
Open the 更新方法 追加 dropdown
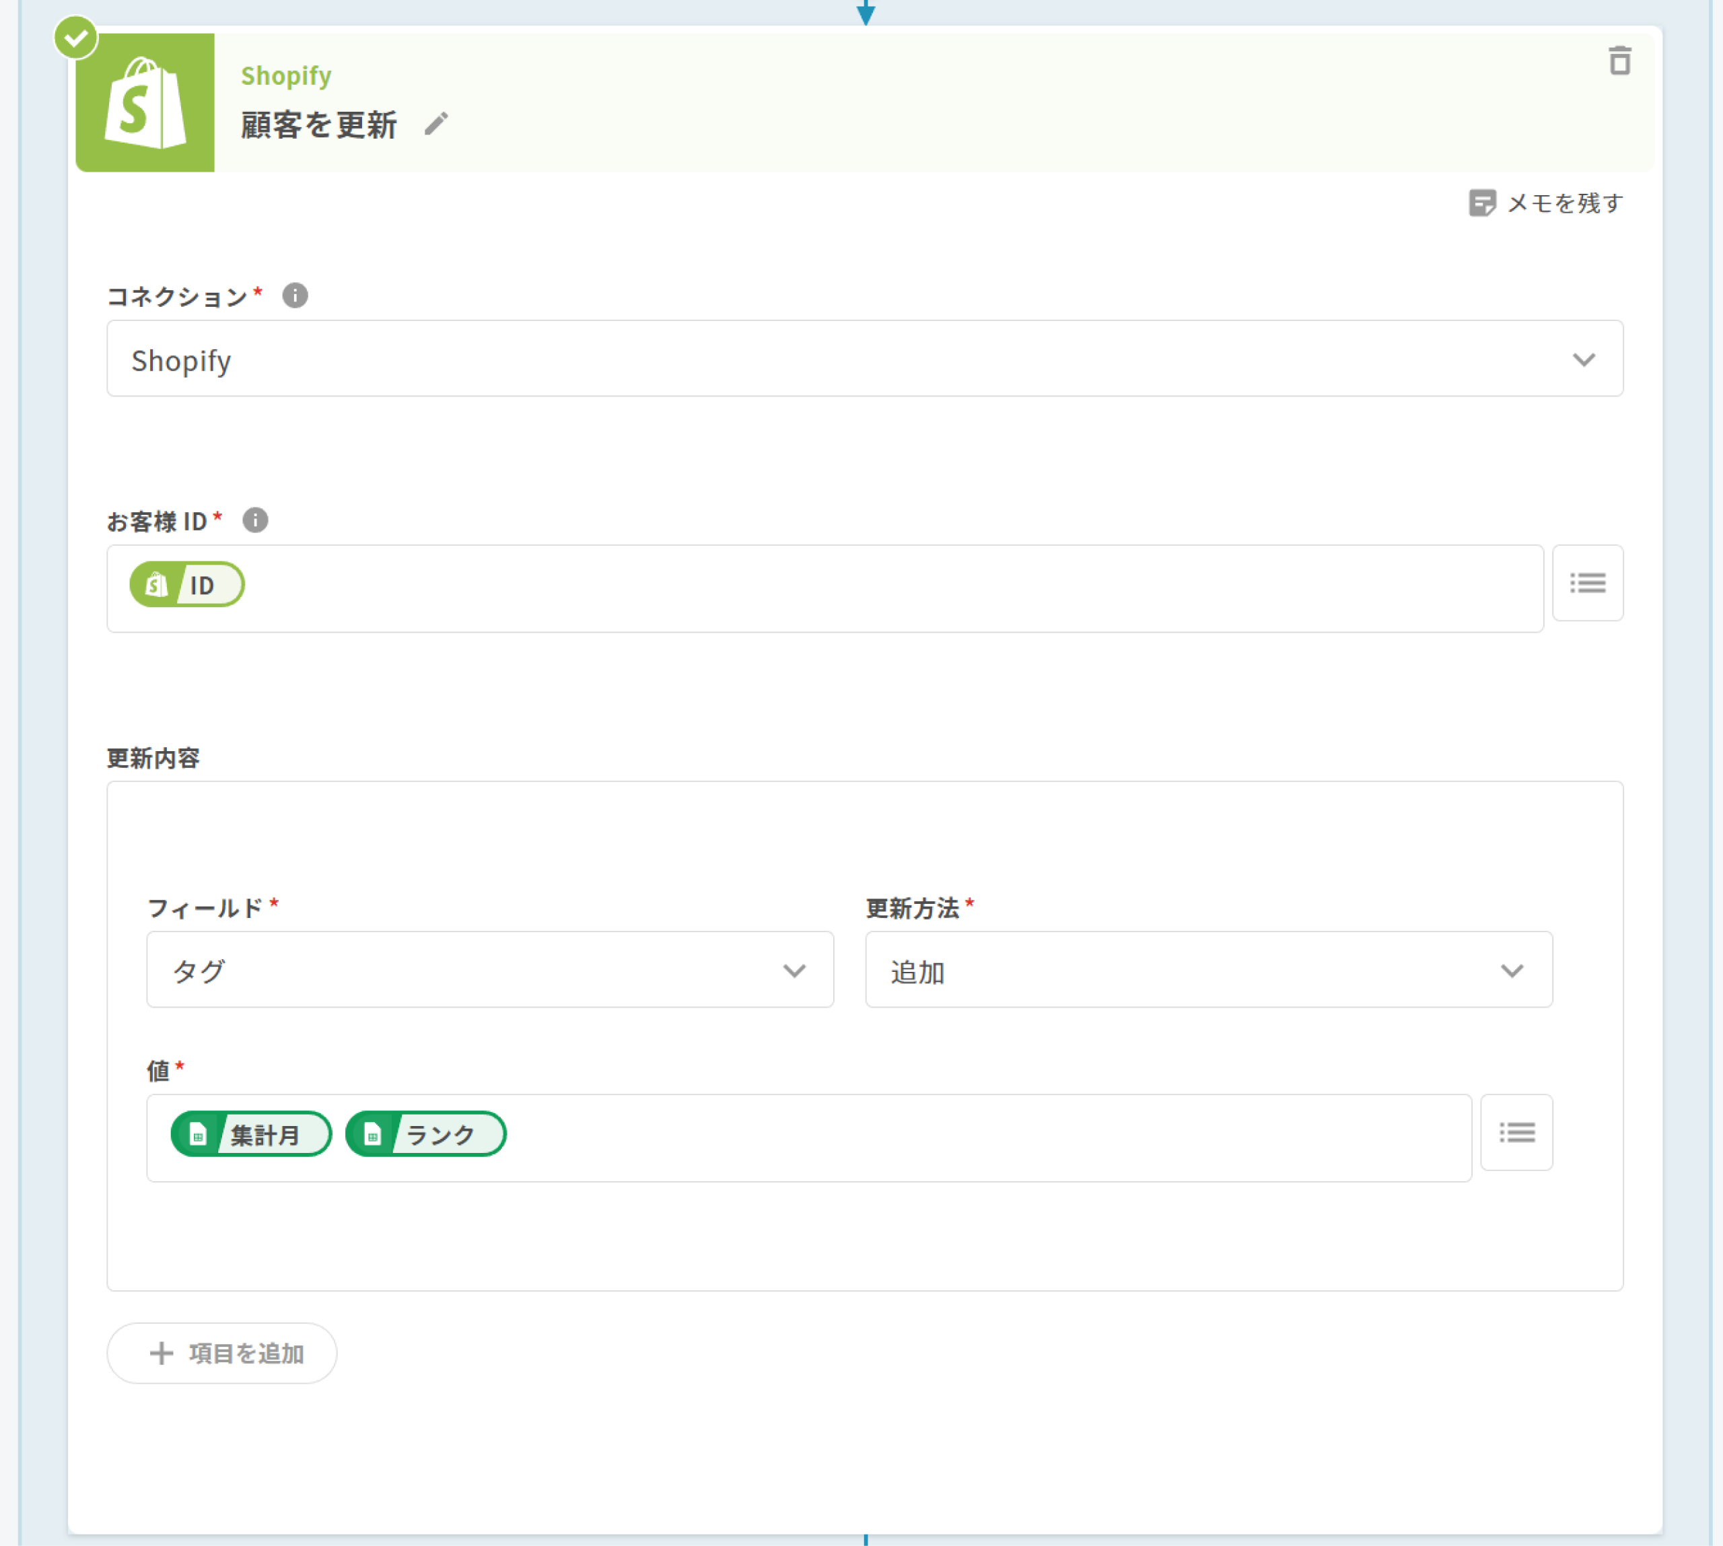(1208, 969)
